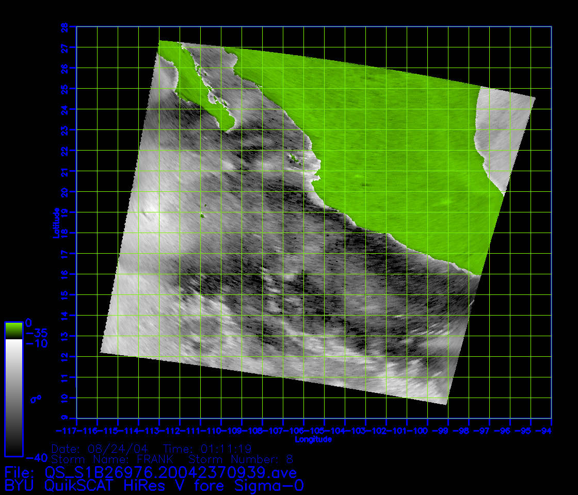This screenshot has height=495, width=578.
Task: Click the -40 colorbar minimum label
Action: click(x=36, y=457)
